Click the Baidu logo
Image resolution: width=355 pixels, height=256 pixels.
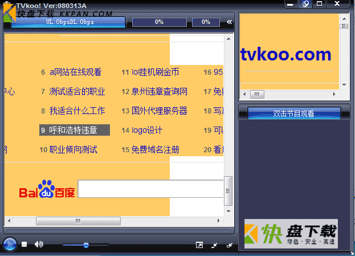pyautogui.click(x=47, y=189)
